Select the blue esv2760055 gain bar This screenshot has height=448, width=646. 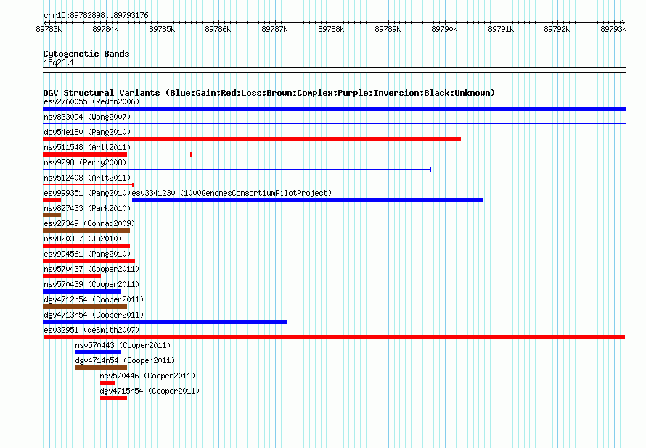(x=334, y=109)
